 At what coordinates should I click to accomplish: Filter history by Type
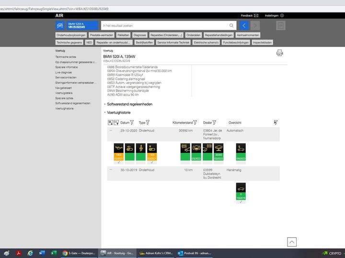148,122
